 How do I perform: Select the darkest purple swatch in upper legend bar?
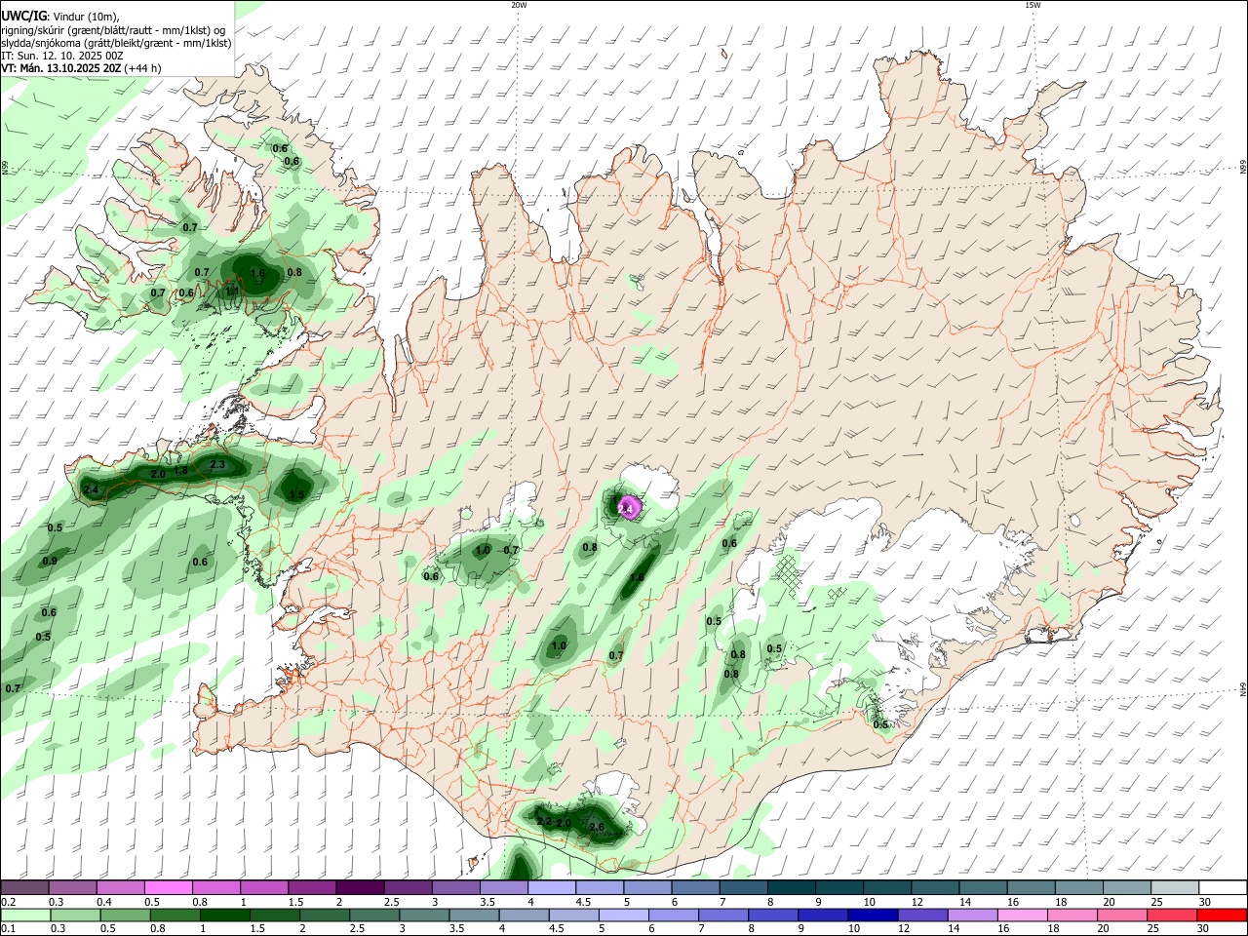[x=360, y=888]
